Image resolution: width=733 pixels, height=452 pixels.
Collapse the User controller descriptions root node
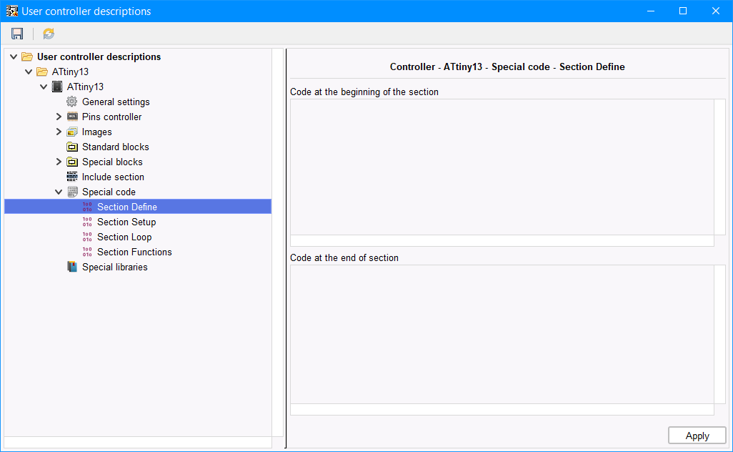click(14, 56)
